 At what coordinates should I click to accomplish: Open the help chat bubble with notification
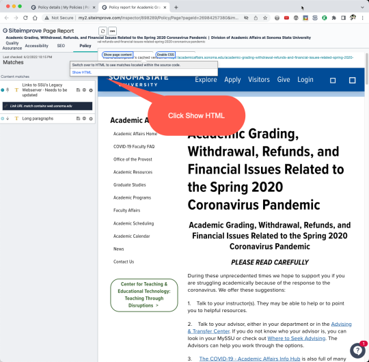357,350
